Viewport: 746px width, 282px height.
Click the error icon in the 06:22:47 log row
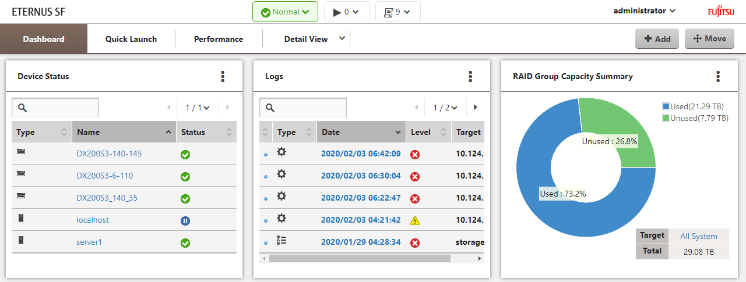(x=415, y=199)
